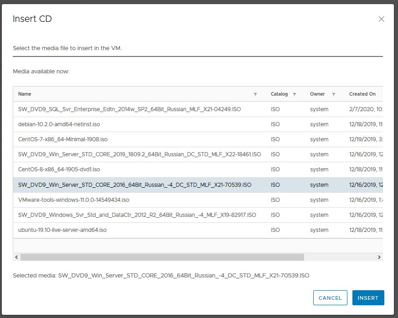
Task: Click the 12/19/2019 created date in the CentOS-7 row
Action: click(x=366, y=139)
